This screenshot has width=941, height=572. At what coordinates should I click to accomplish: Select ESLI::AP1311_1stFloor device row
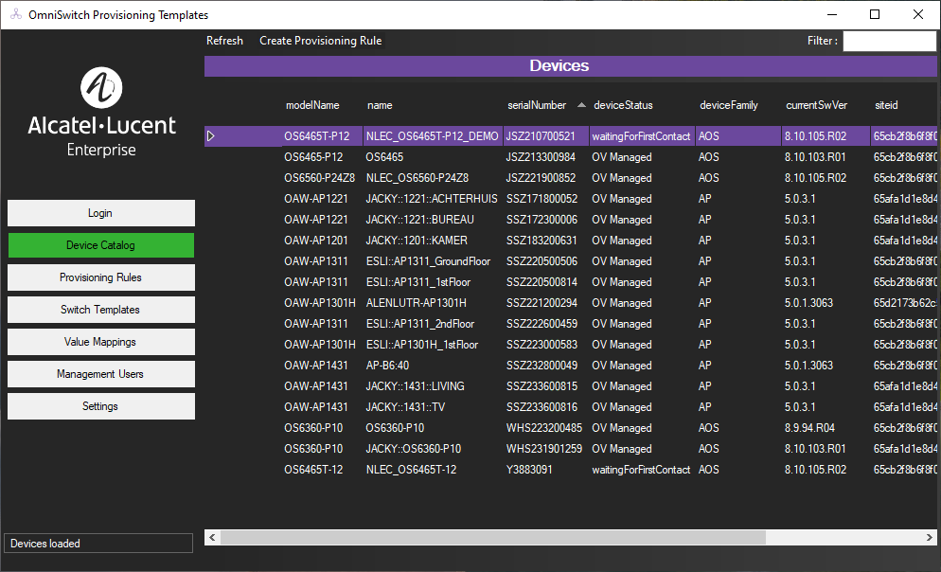(570, 282)
